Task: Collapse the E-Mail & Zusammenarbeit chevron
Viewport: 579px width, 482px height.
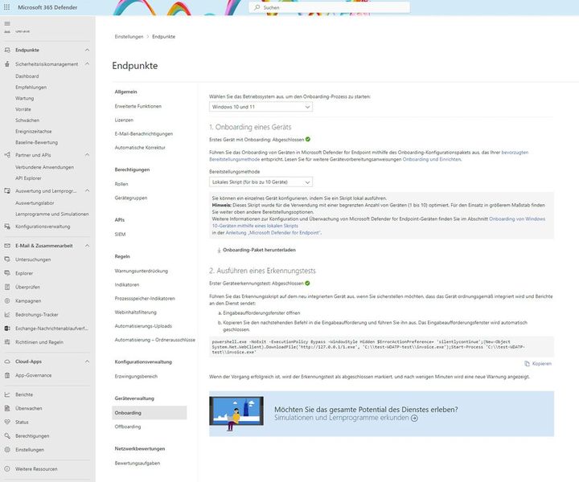Action: 87,246
